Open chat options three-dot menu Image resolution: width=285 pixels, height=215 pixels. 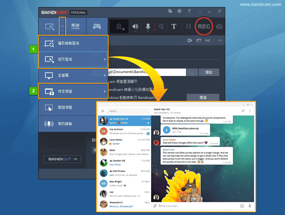(x=250, y=111)
